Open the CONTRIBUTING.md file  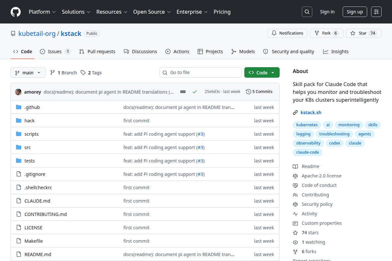tap(45, 214)
